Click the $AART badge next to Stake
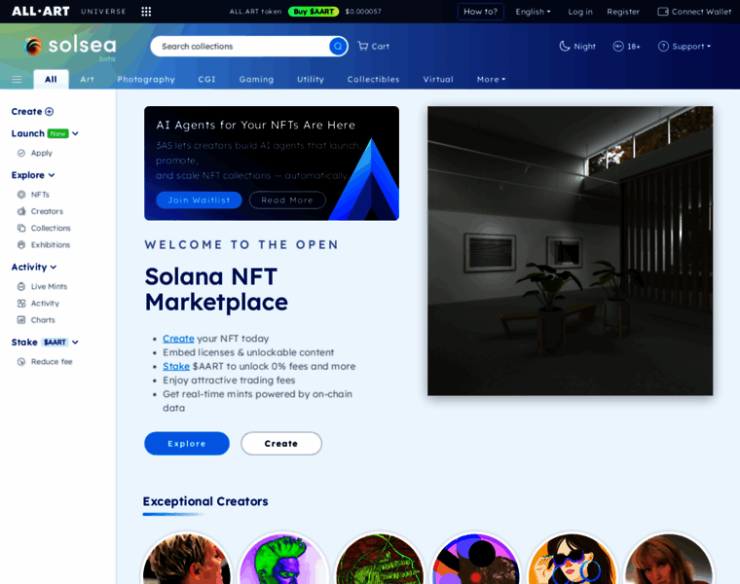This screenshot has height=584, width=740. (x=55, y=342)
